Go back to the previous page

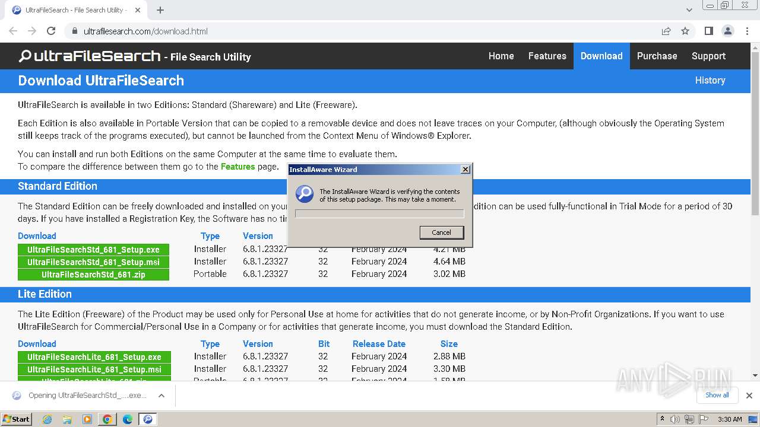coord(13,31)
